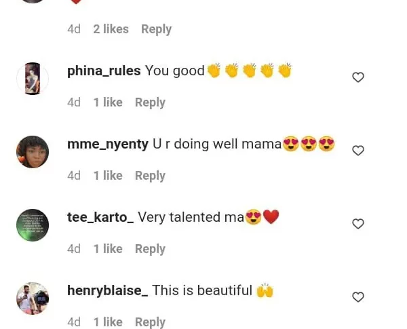Visit tee_karto_ username link

(x=100, y=217)
